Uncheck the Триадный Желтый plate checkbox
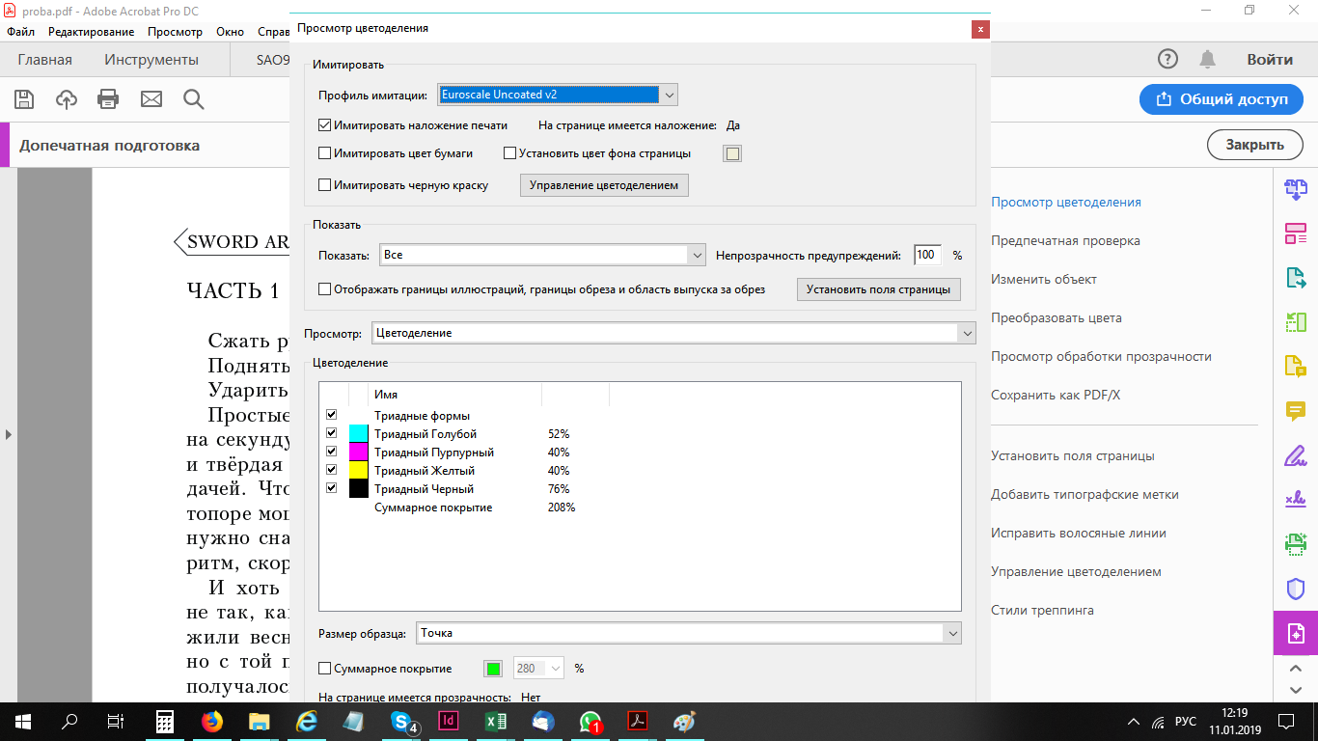 (332, 470)
